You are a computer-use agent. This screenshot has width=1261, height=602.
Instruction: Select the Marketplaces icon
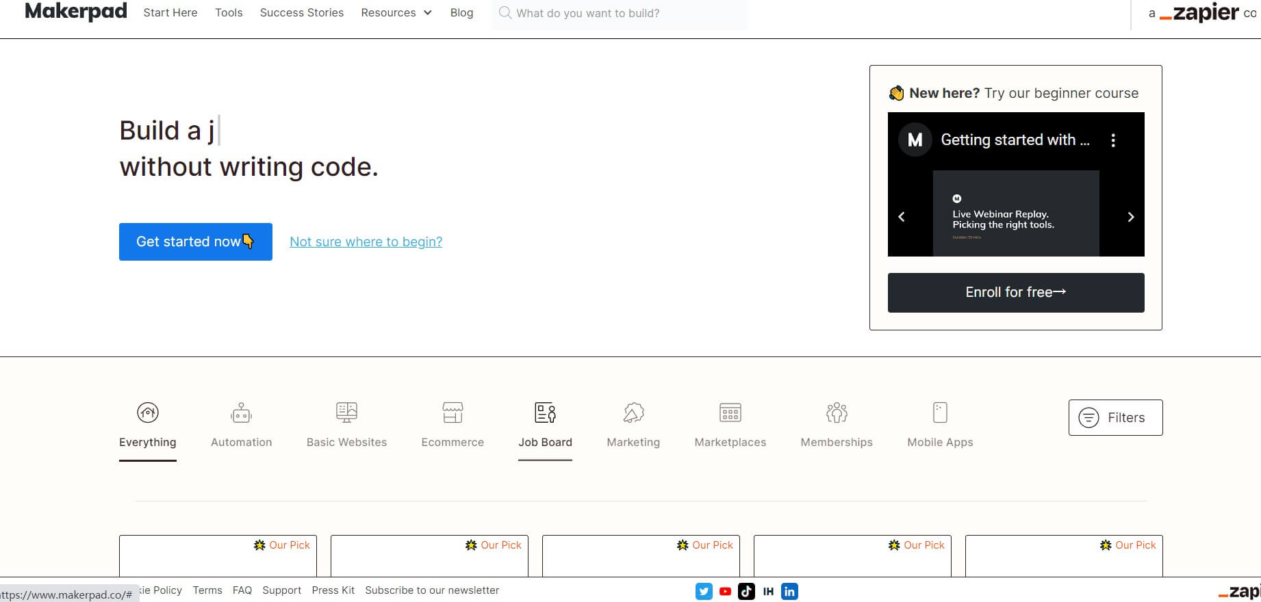pyautogui.click(x=730, y=413)
